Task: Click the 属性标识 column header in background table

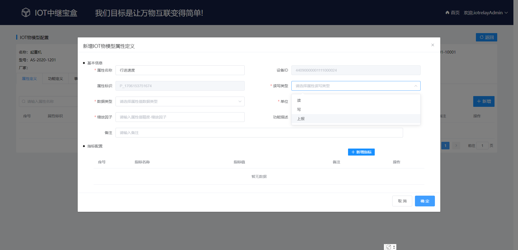Action: tap(55, 116)
